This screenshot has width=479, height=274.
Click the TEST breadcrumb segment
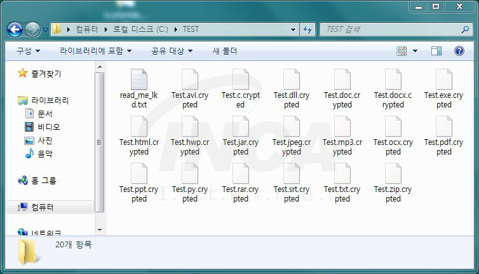click(x=191, y=29)
